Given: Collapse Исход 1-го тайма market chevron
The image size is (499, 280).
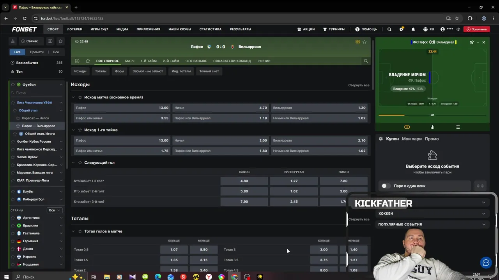Looking at the screenshot, I should click(x=73, y=130).
